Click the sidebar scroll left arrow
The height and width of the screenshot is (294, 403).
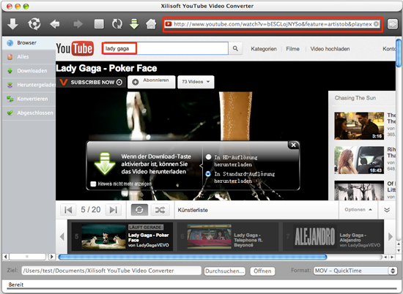click(6, 256)
